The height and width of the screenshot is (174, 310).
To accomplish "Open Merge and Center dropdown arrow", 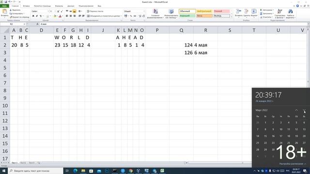I will 121,16.
